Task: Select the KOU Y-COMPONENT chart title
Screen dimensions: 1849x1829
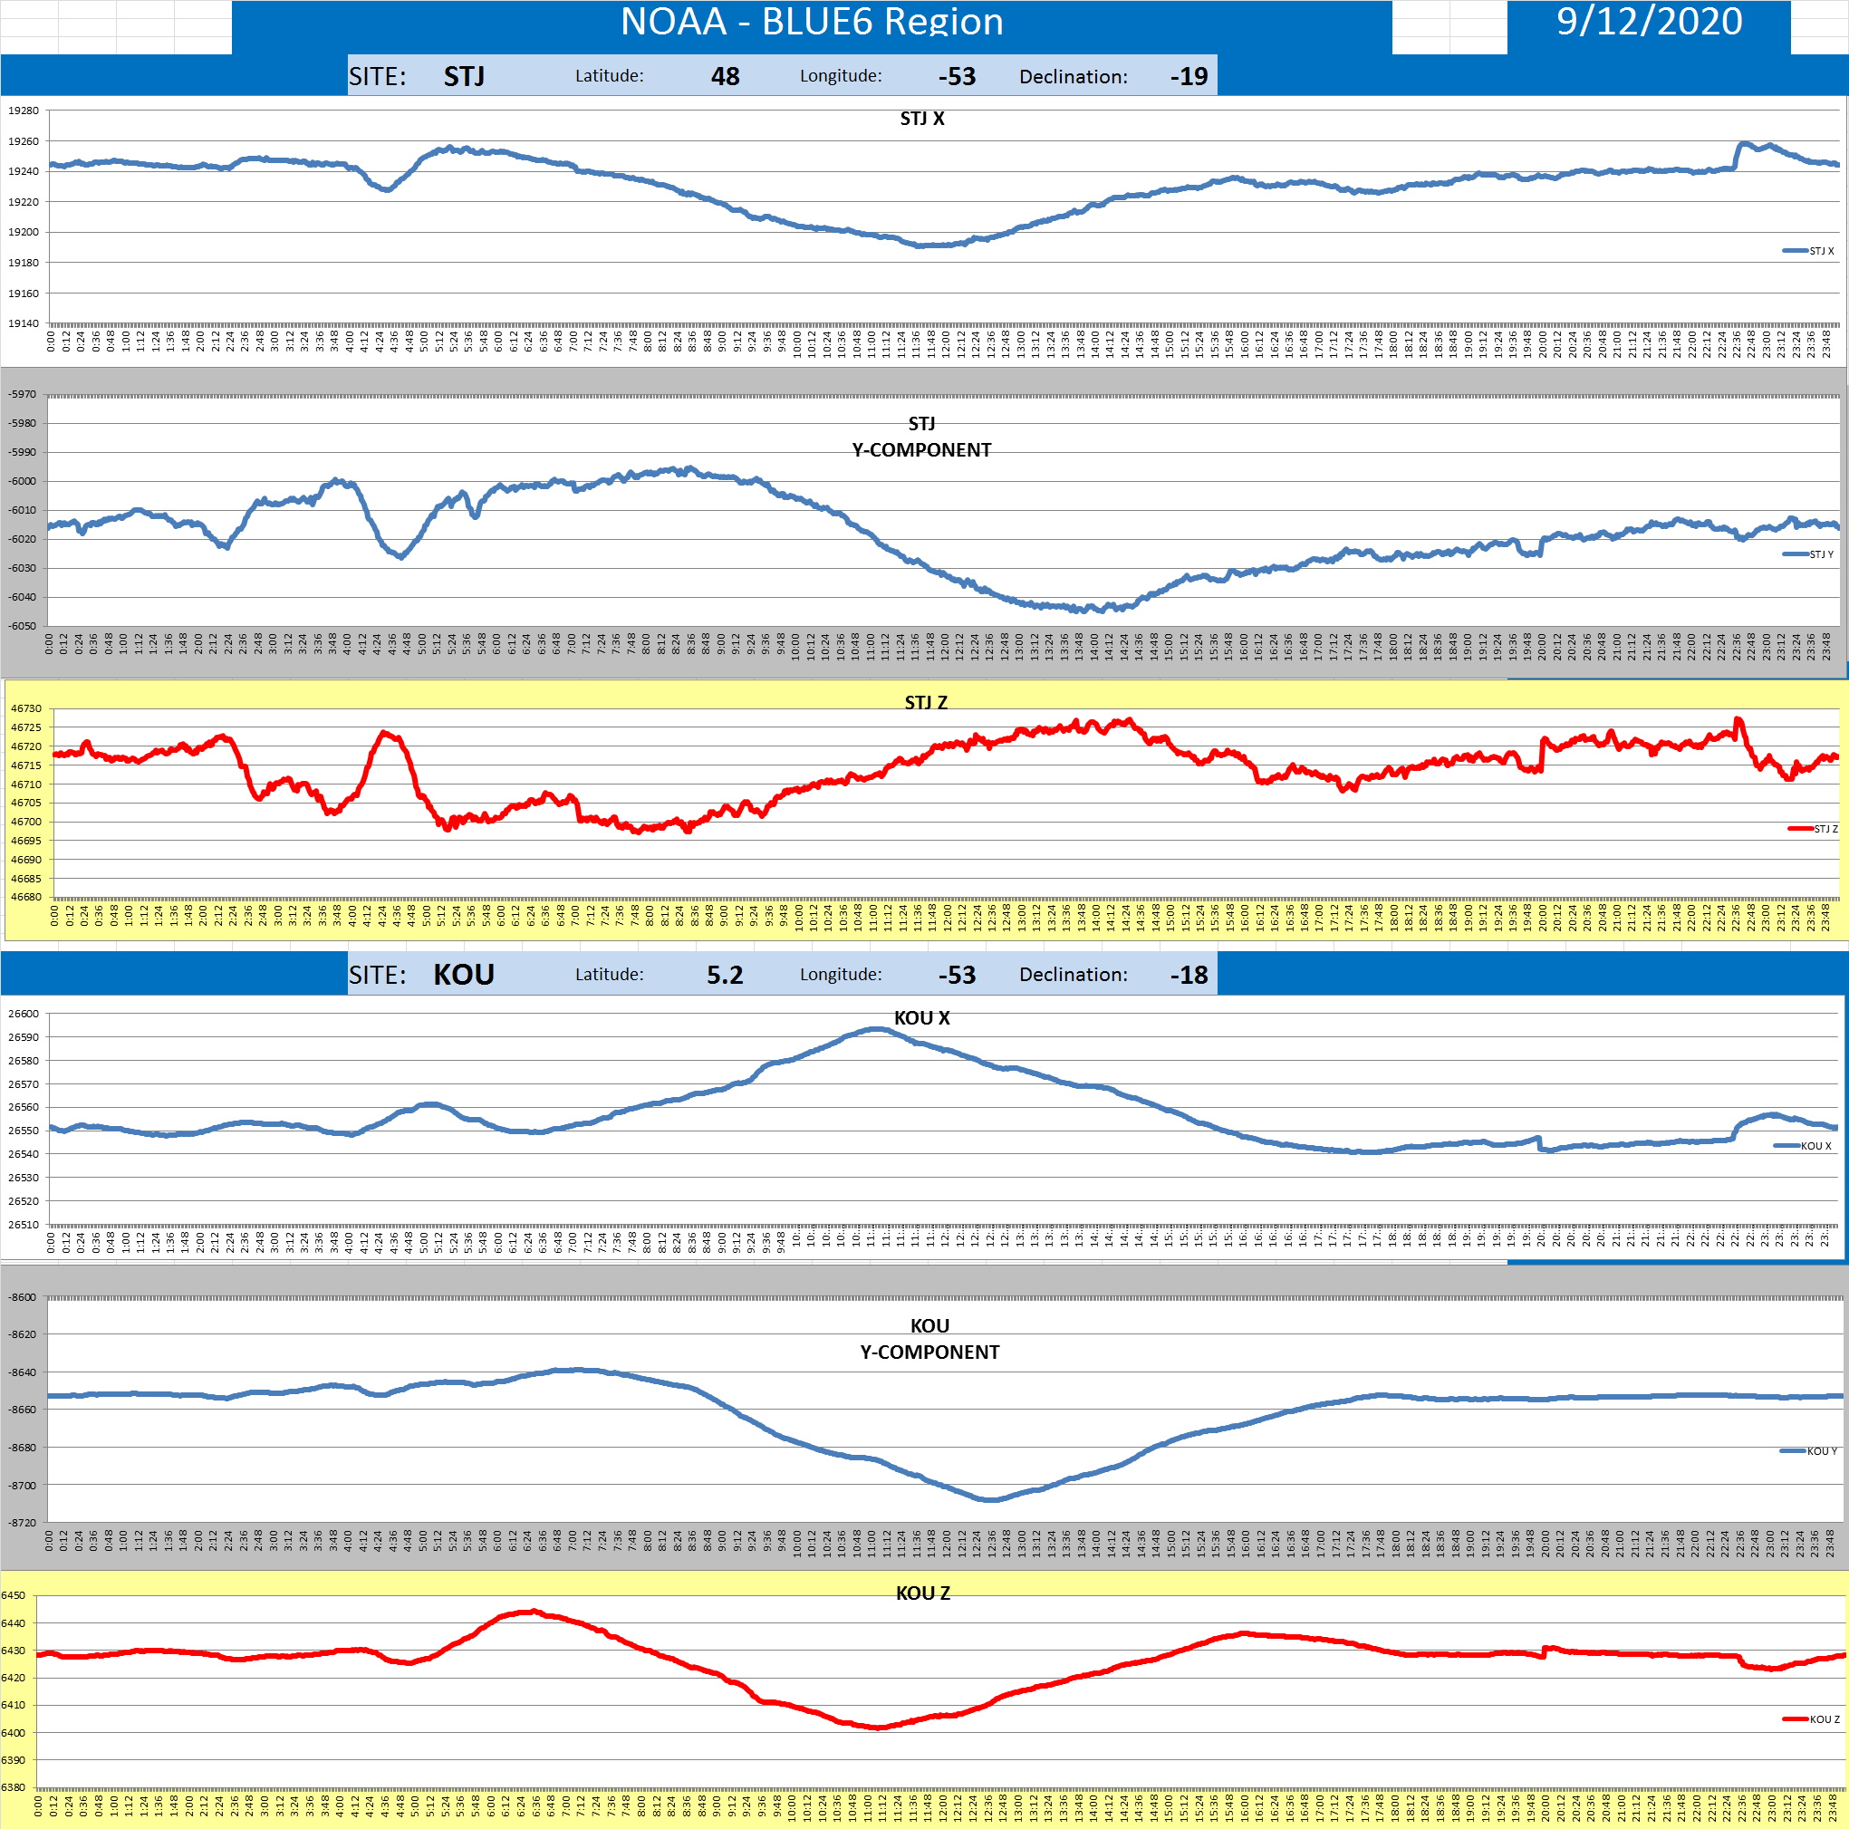Action: coord(929,1339)
